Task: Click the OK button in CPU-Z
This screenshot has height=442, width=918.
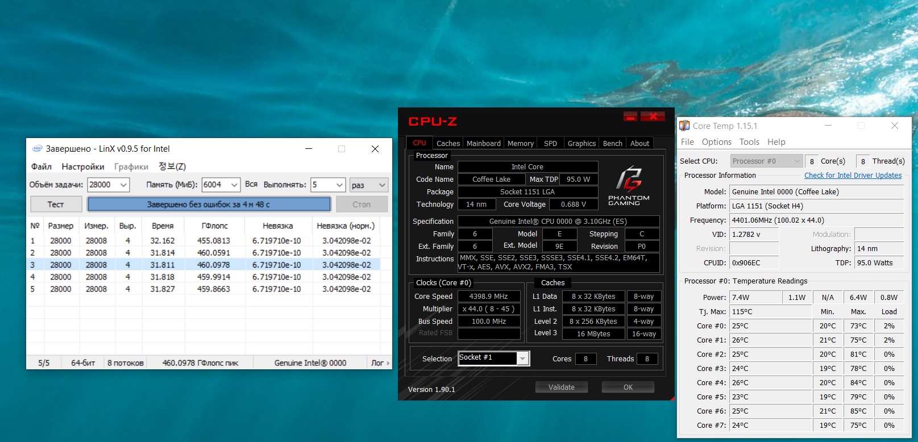Action: point(628,387)
